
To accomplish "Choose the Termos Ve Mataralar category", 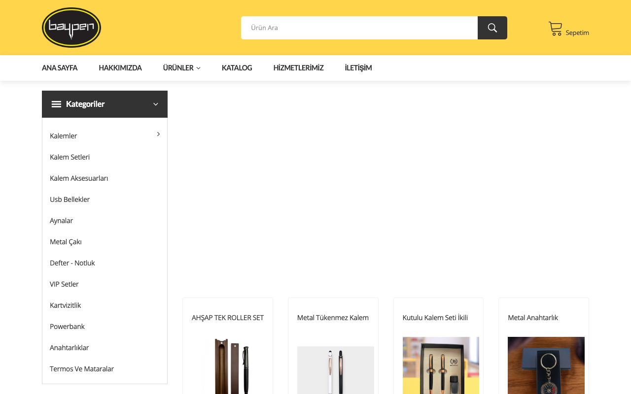I will click(82, 369).
